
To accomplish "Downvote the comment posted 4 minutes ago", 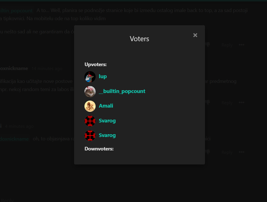I will tap(207, 152).
